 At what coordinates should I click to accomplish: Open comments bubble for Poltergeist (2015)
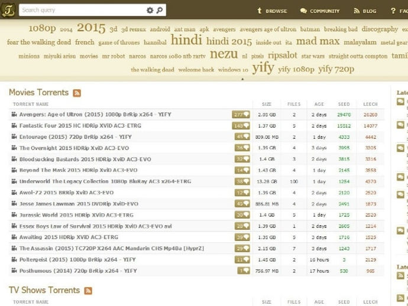click(242, 259)
